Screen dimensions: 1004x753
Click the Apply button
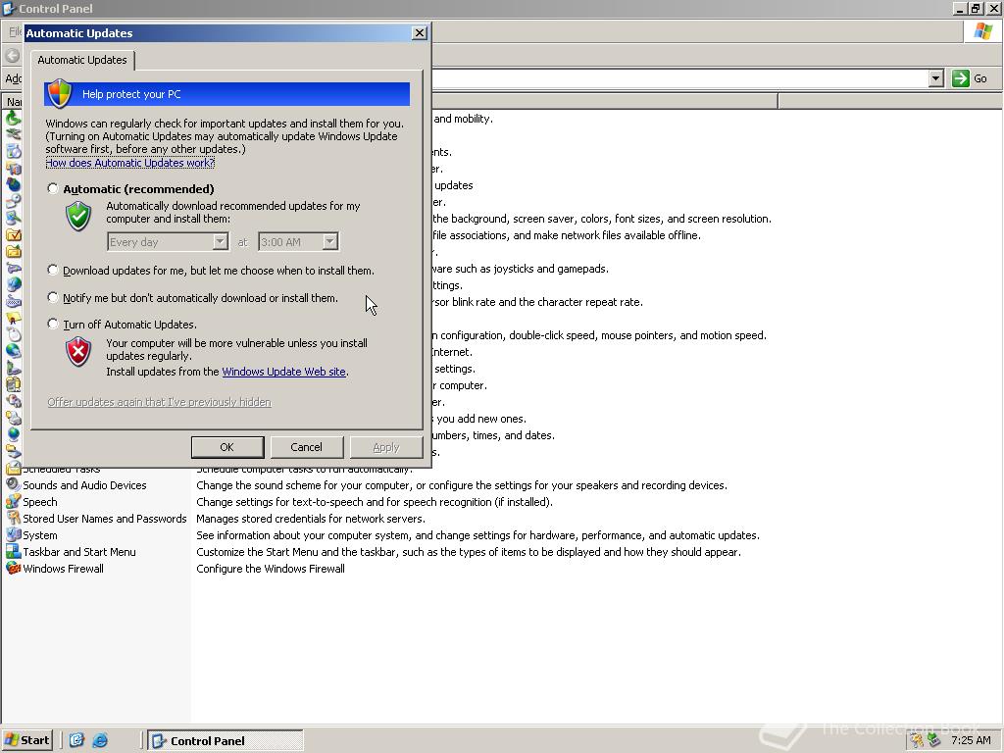(386, 447)
